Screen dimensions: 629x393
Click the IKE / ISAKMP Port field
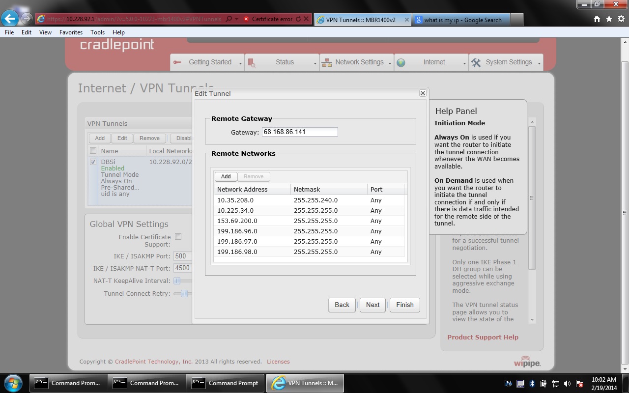coord(182,256)
